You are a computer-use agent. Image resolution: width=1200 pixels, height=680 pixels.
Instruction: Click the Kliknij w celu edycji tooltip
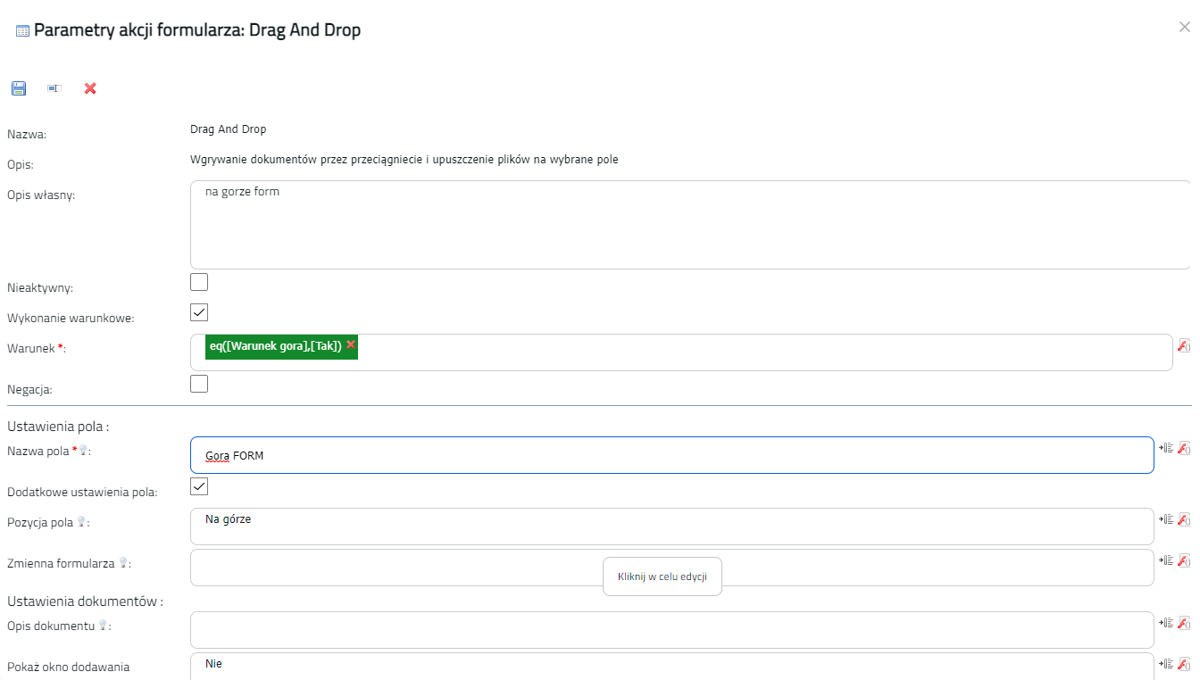pos(662,576)
